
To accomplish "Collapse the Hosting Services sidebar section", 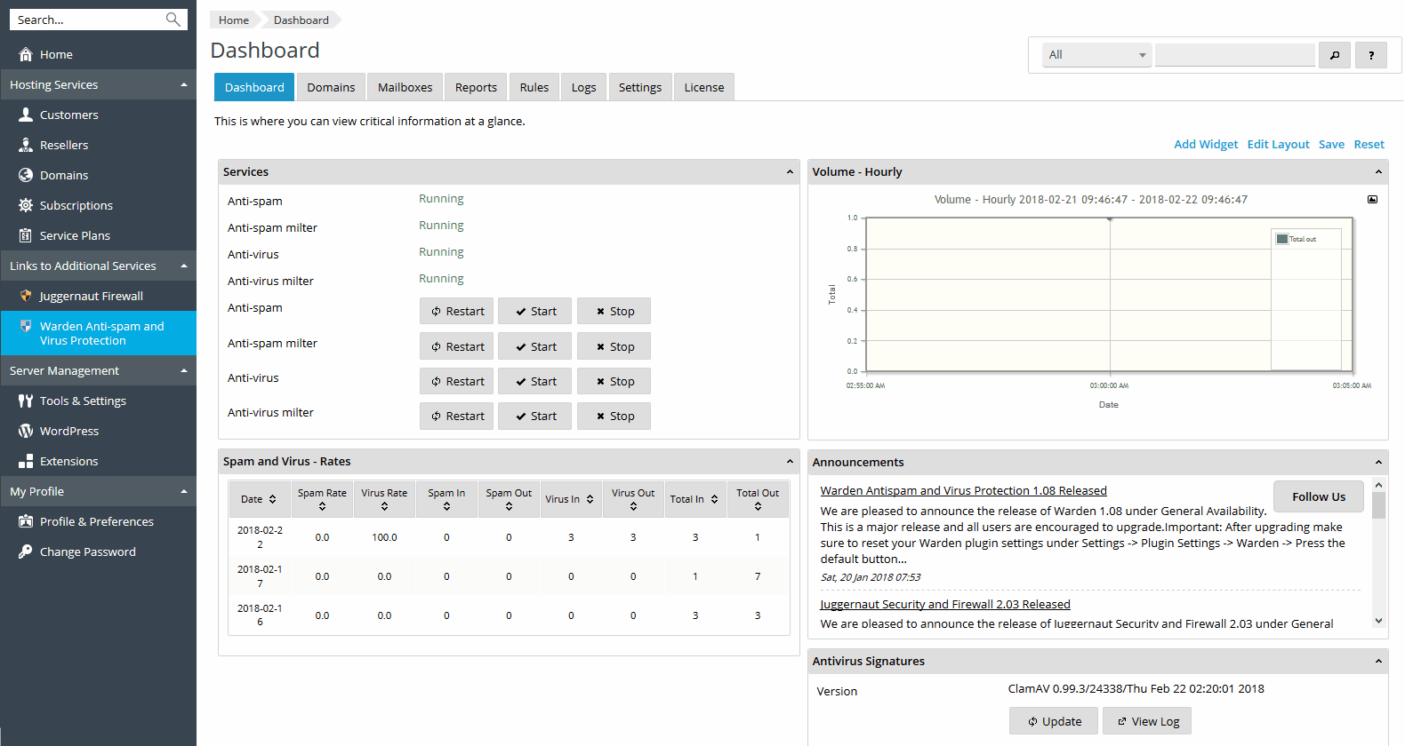I will click(184, 84).
